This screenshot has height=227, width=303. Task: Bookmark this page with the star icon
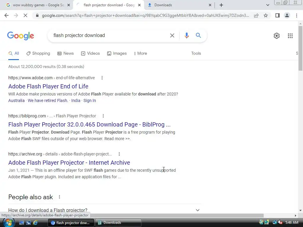click(266, 15)
